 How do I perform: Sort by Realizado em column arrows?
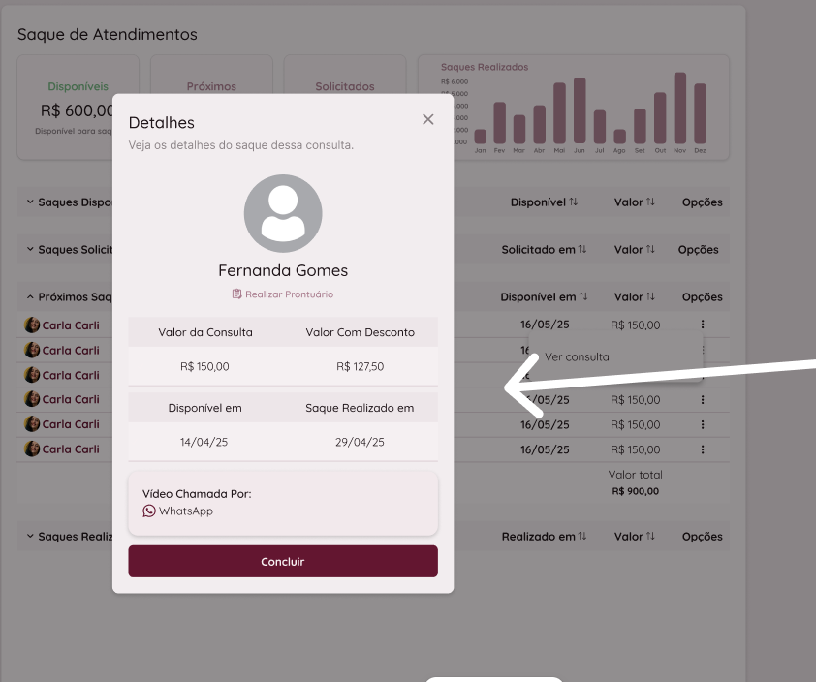point(582,537)
